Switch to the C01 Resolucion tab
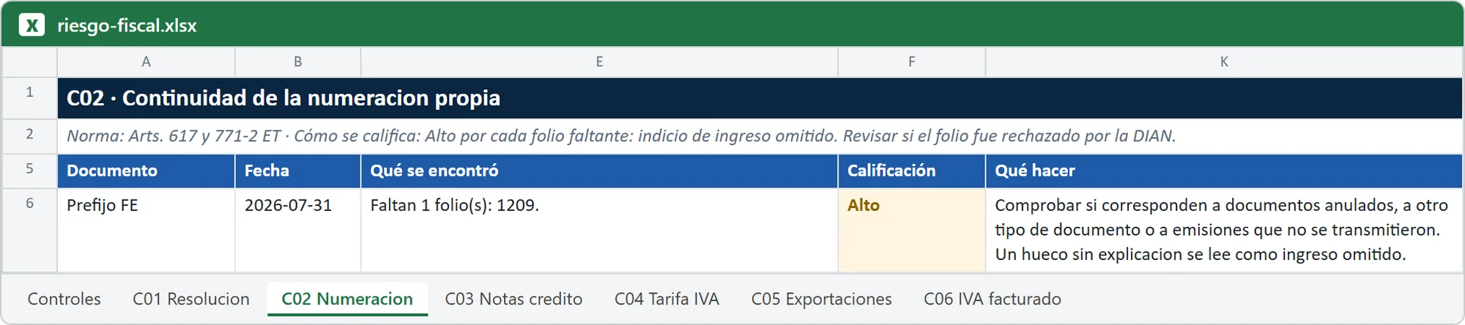1465x325 pixels. 191,299
